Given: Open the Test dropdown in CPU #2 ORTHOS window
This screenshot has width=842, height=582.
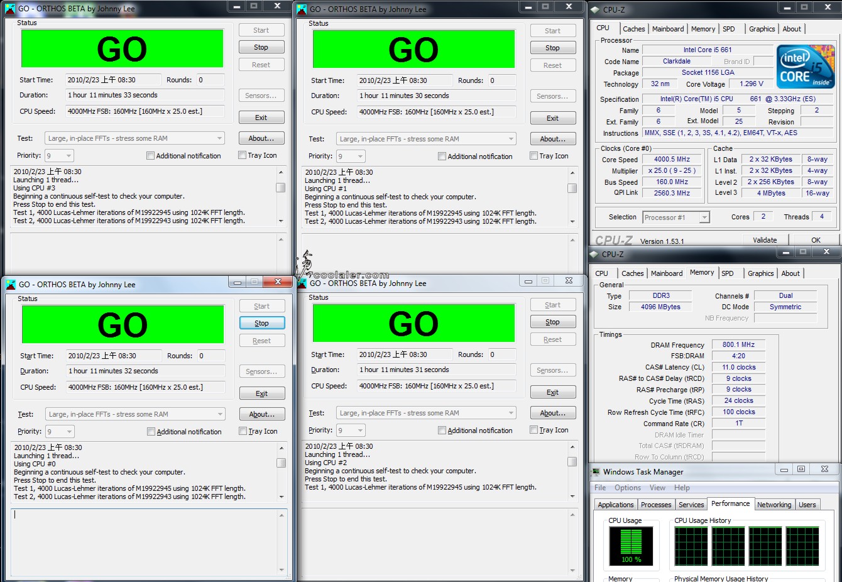Looking at the screenshot, I should (x=426, y=413).
